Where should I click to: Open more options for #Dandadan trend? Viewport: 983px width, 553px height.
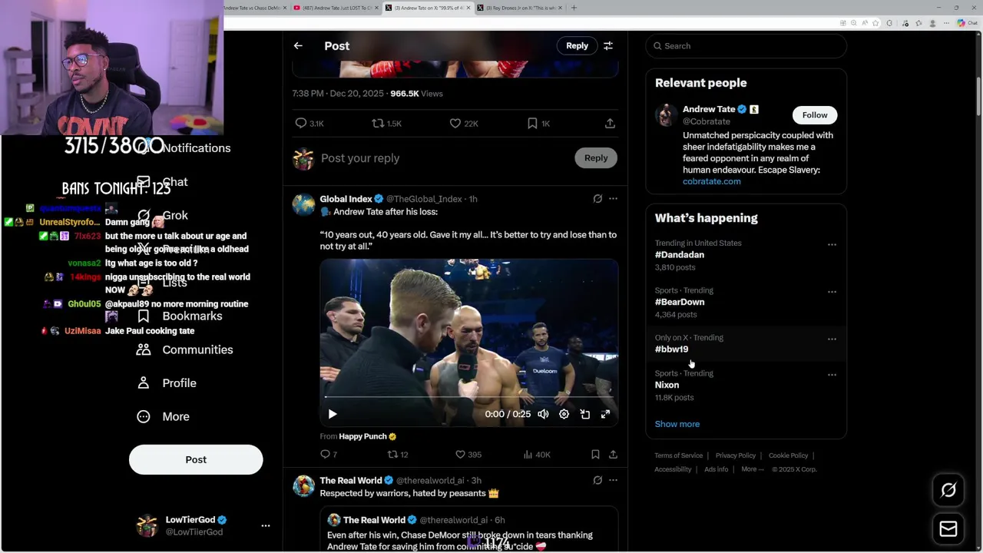832,245
